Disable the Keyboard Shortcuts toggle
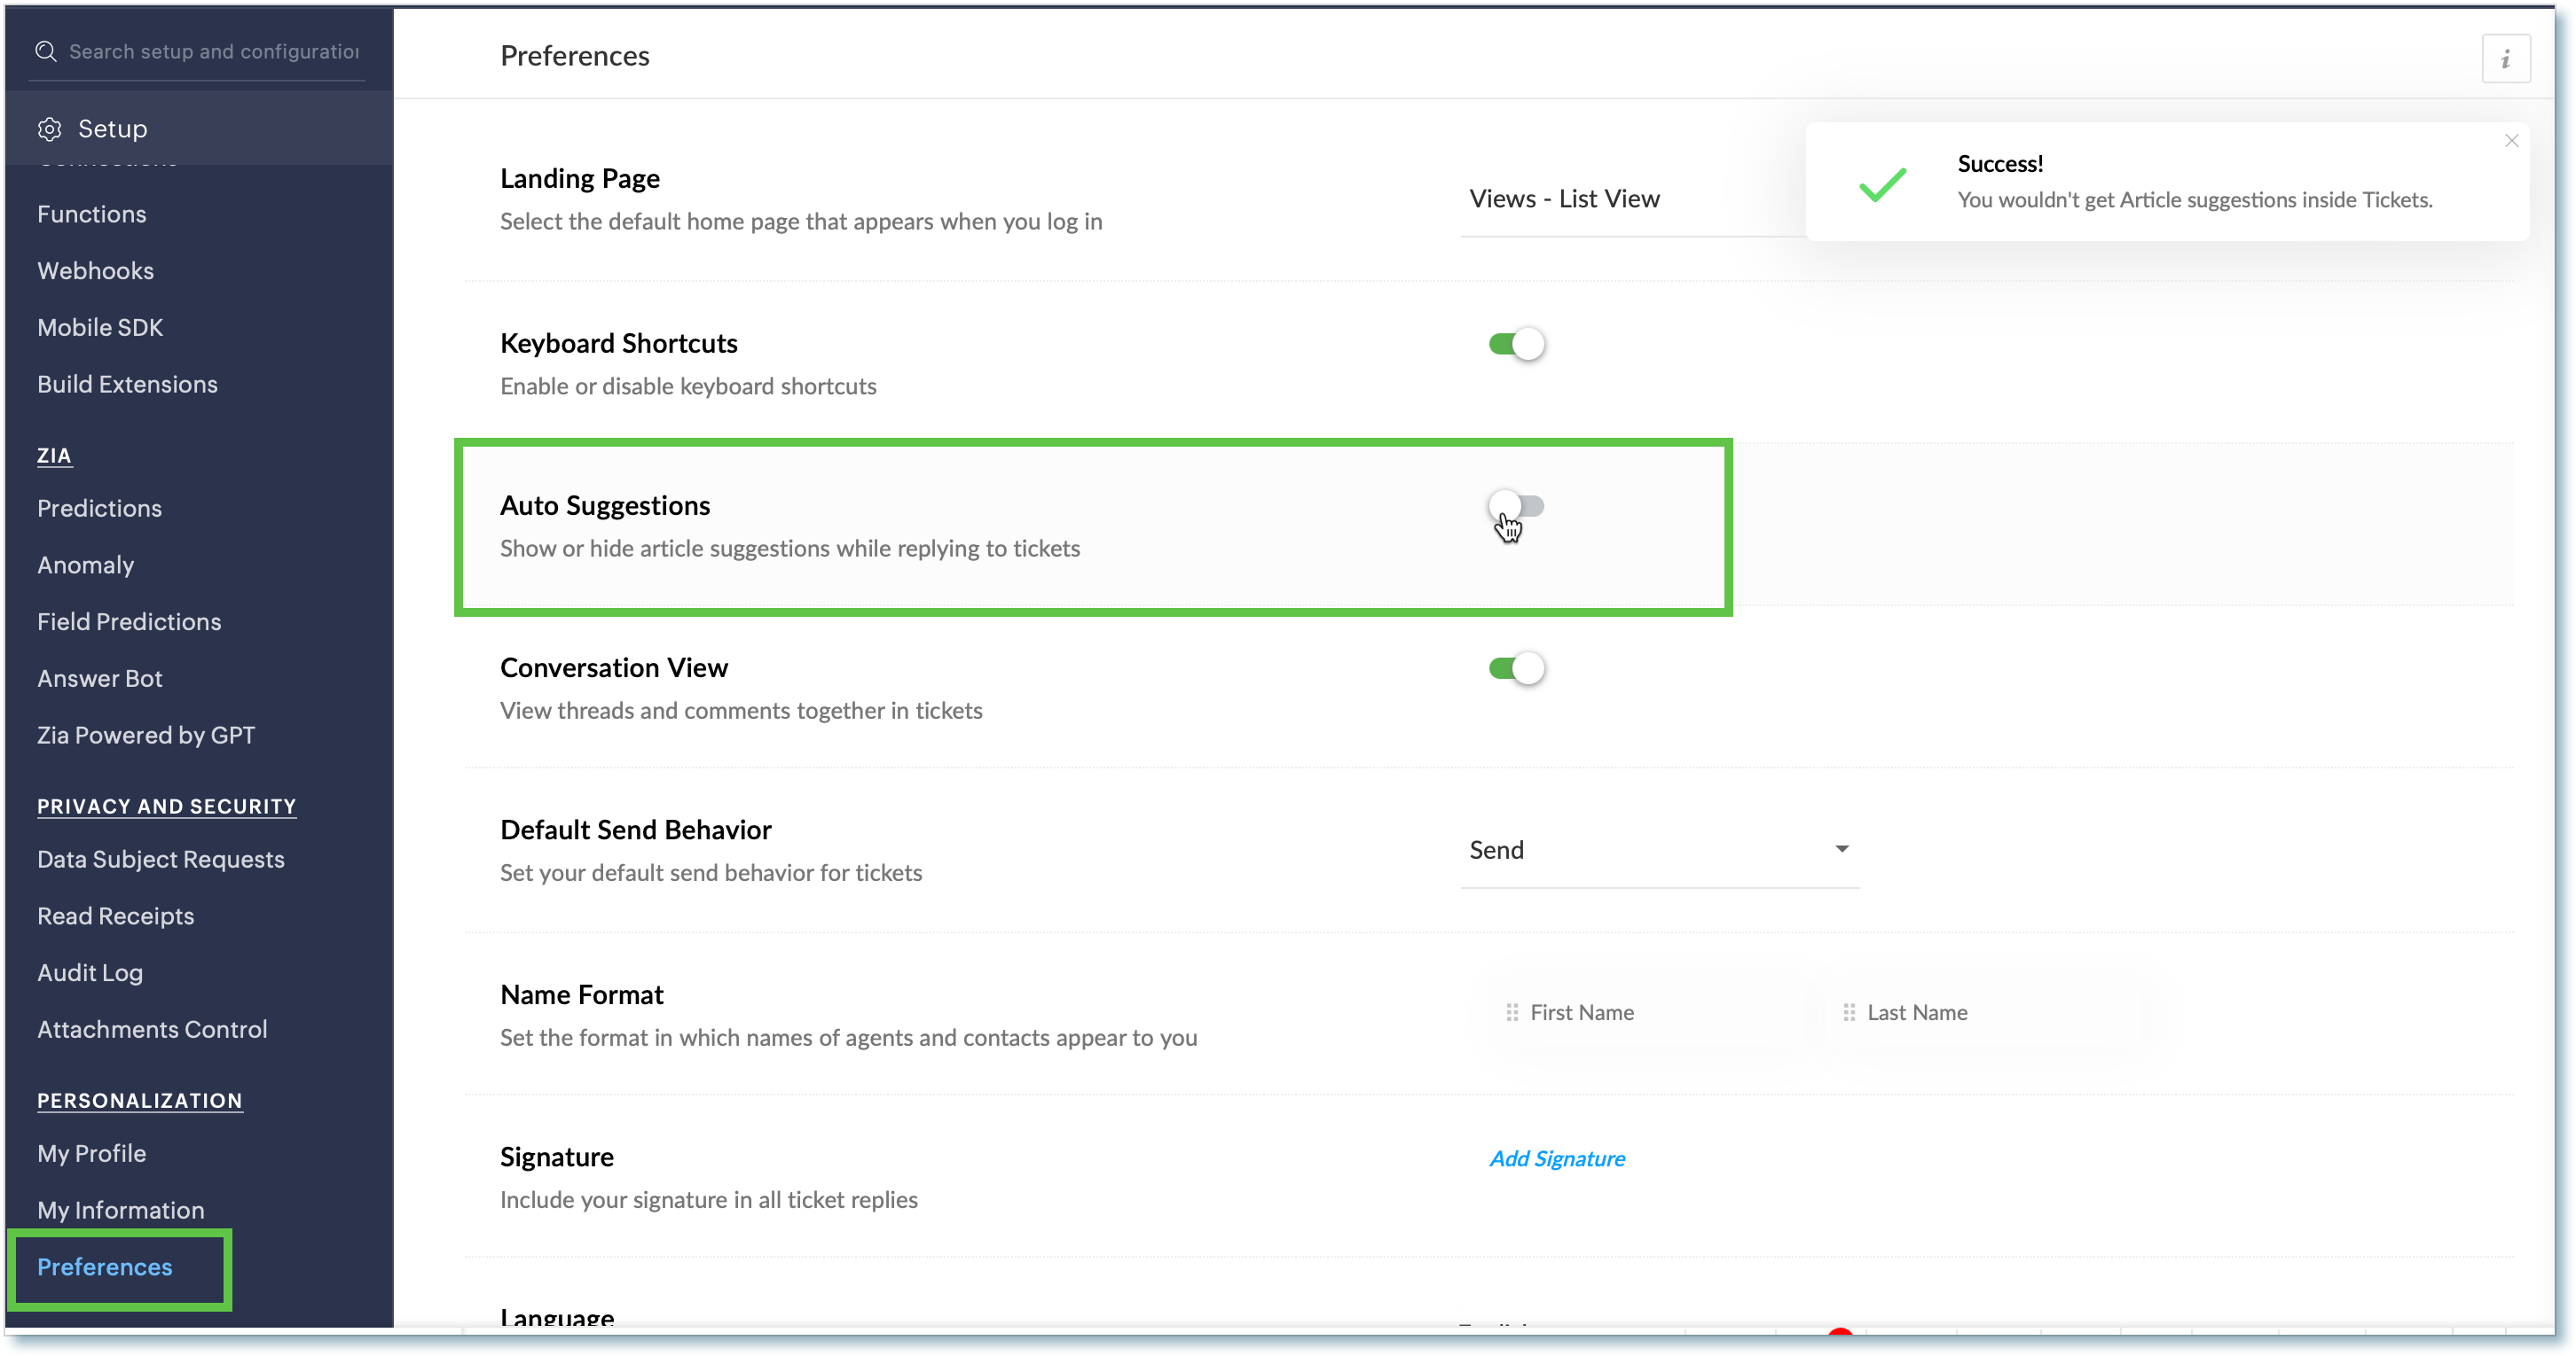Screen dimensions: 2576x1356 [1516, 344]
